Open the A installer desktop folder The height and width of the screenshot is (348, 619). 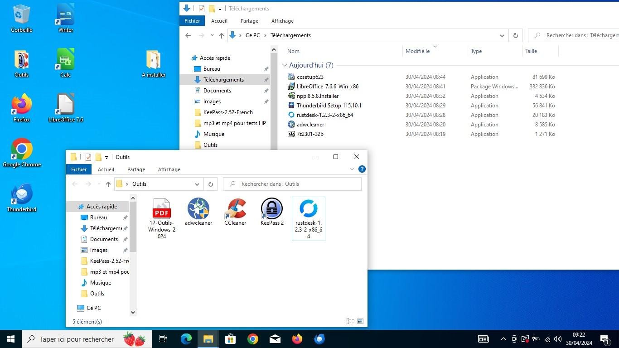[154, 63]
